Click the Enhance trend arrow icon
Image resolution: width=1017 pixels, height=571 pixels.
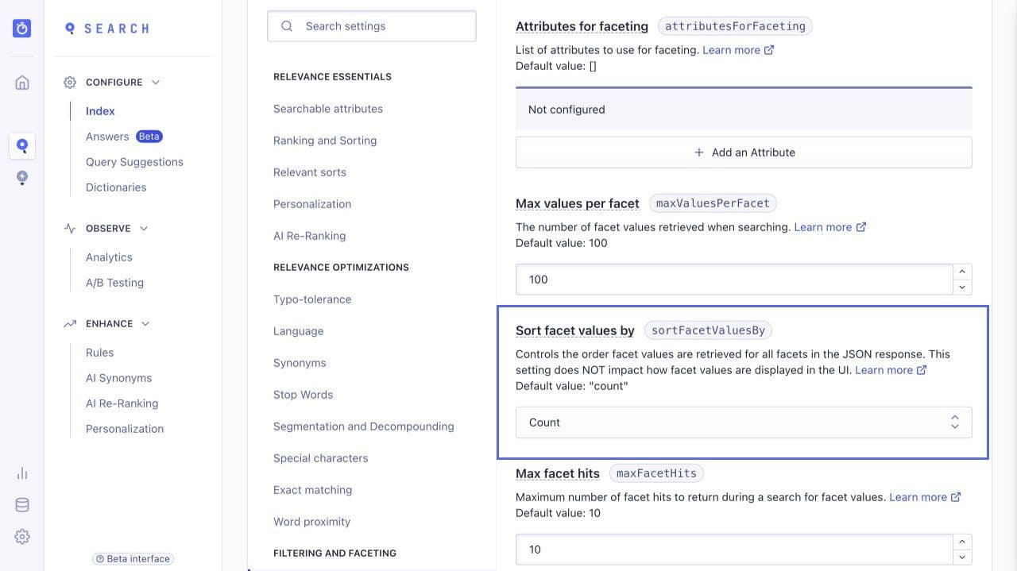click(70, 324)
